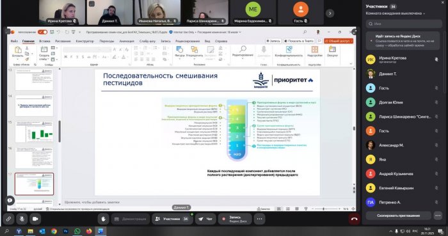Image resolution: width=448 pixels, height=236 pixels.
Task: Apply bold formatting with Ж
Action: coord(66,57)
